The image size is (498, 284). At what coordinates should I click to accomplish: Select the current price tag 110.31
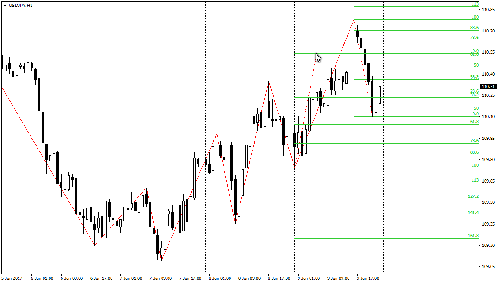click(x=488, y=87)
